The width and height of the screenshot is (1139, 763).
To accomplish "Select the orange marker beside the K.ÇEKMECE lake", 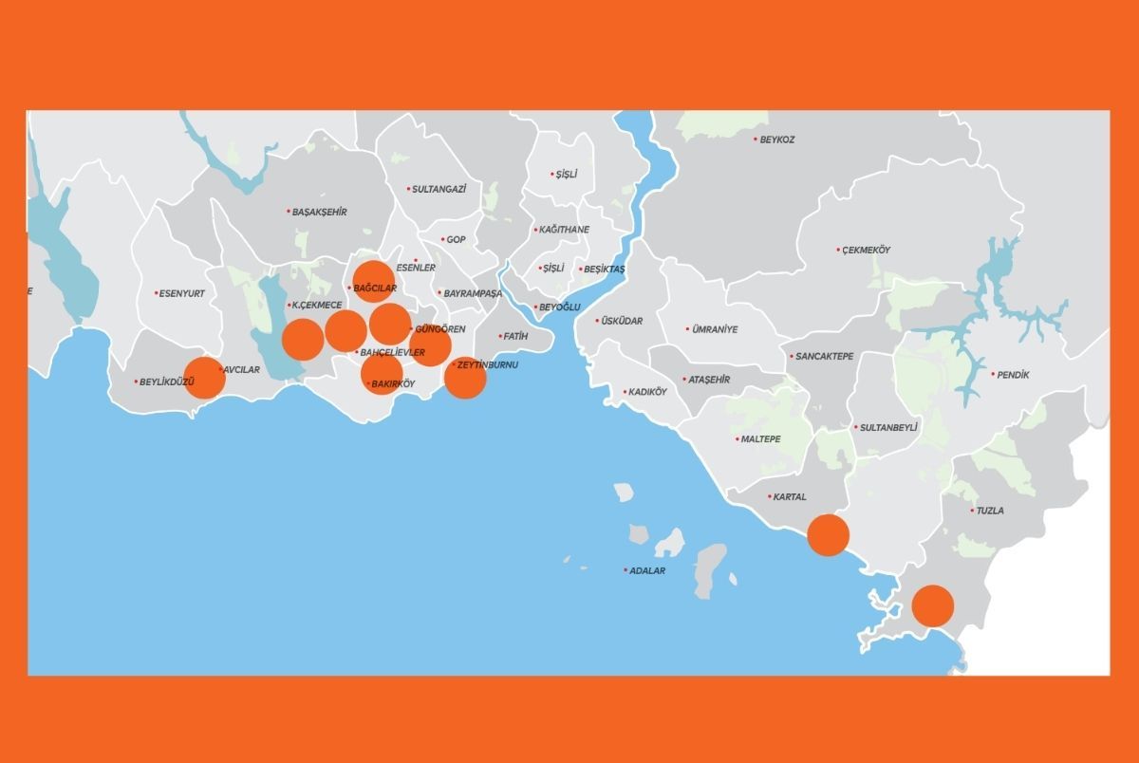I will point(303,339).
